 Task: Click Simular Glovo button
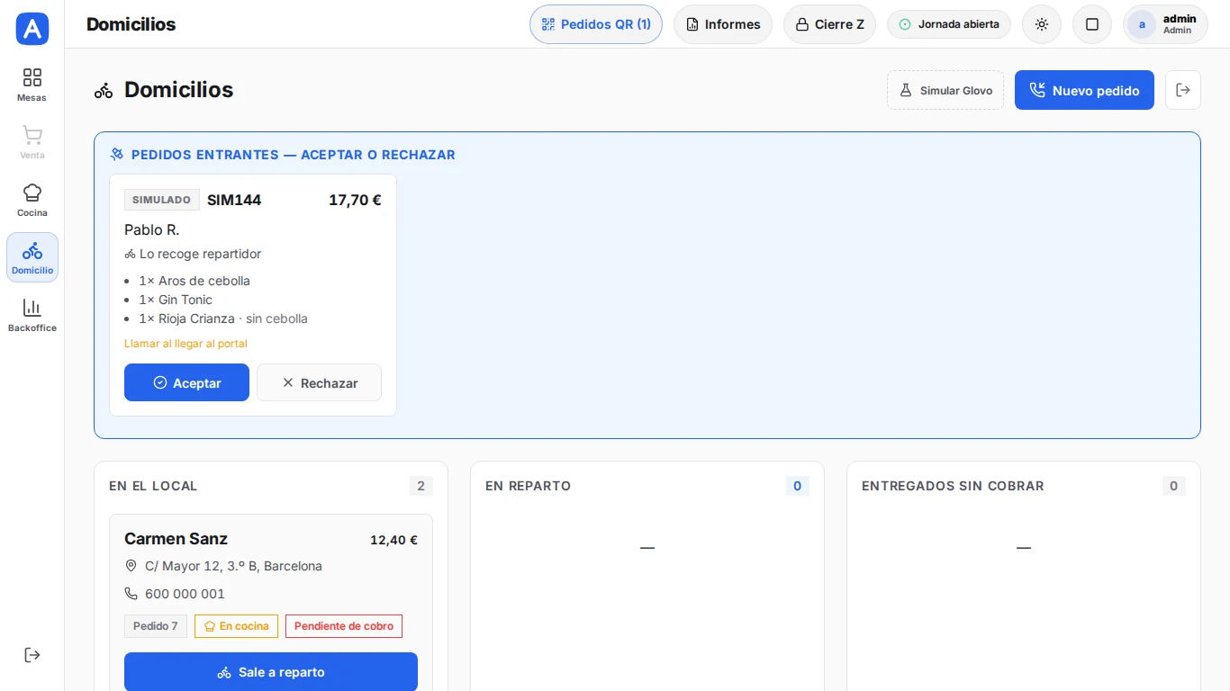pos(945,90)
